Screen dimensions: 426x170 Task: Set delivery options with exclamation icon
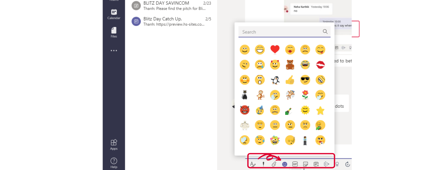tap(264, 164)
